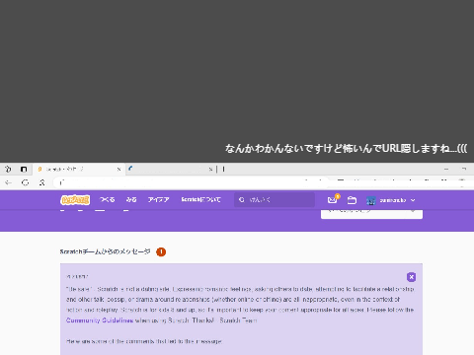Open the アイデア (Ideas) menu item
This screenshot has width=474, height=355.
coord(158,199)
